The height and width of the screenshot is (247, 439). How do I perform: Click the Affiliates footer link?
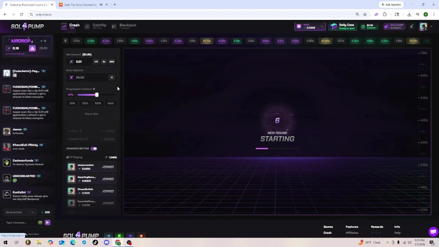click(352, 233)
